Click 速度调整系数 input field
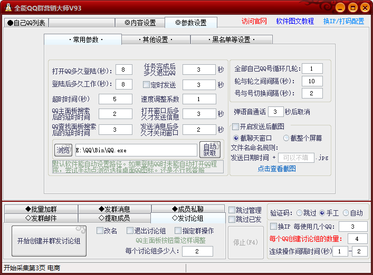The height and width of the screenshot is (275, 373). pos(199,99)
